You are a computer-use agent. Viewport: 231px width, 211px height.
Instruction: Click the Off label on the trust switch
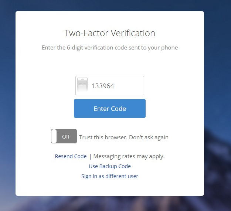coord(66,137)
